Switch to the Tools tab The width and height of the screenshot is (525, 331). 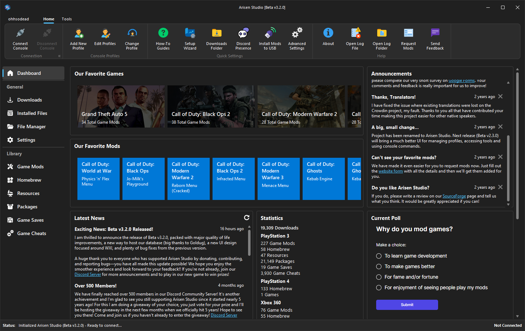67,19
